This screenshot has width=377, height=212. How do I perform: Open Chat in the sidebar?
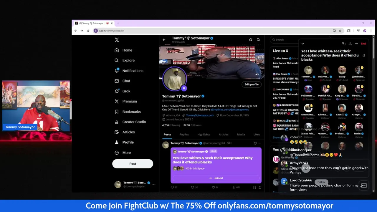click(122, 81)
